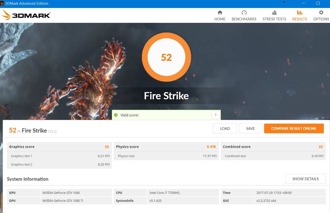Click the GUI label cell
This screenshot has width=330, height=213.
(x=237, y=200)
